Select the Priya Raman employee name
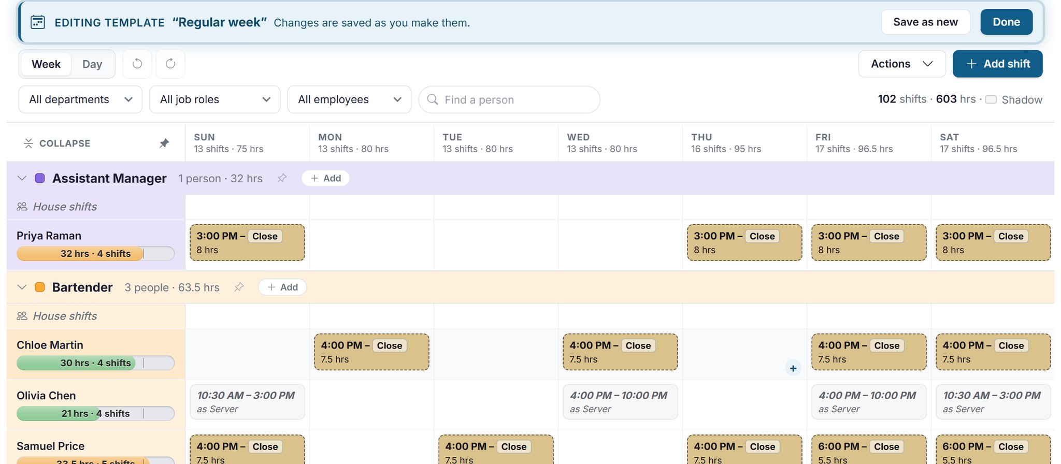 [49, 236]
